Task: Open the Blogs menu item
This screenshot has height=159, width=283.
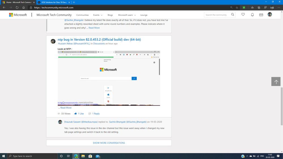Action: [x=110, y=15]
